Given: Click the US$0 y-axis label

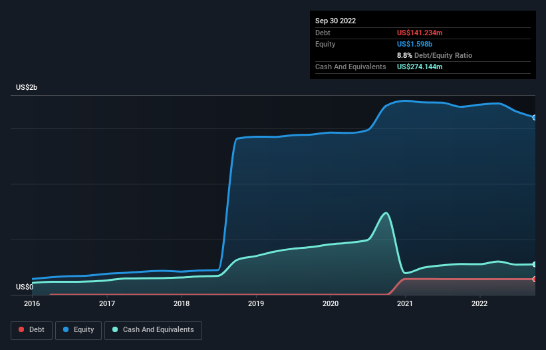Looking at the screenshot, I should [x=25, y=287].
